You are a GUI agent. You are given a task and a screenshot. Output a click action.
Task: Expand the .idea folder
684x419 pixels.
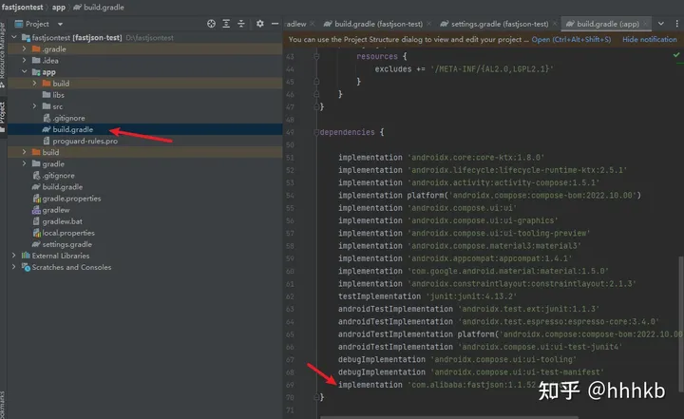coord(25,60)
